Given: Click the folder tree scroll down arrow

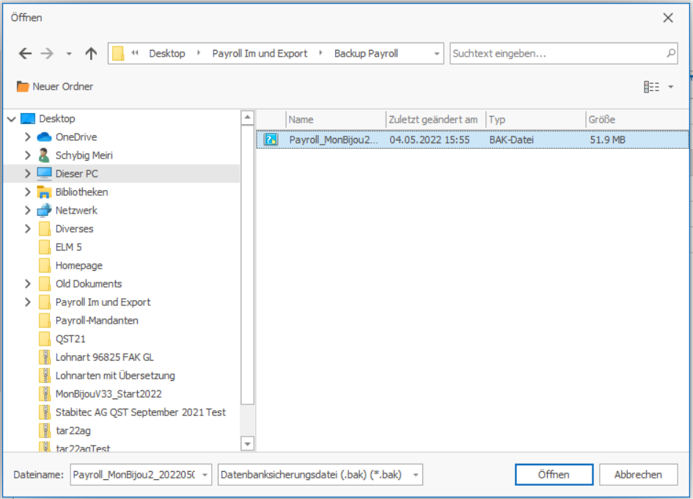Looking at the screenshot, I should tap(248, 443).
